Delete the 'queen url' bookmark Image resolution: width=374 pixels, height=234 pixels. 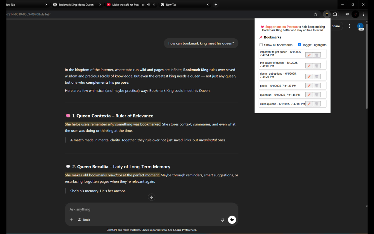[317, 95]
